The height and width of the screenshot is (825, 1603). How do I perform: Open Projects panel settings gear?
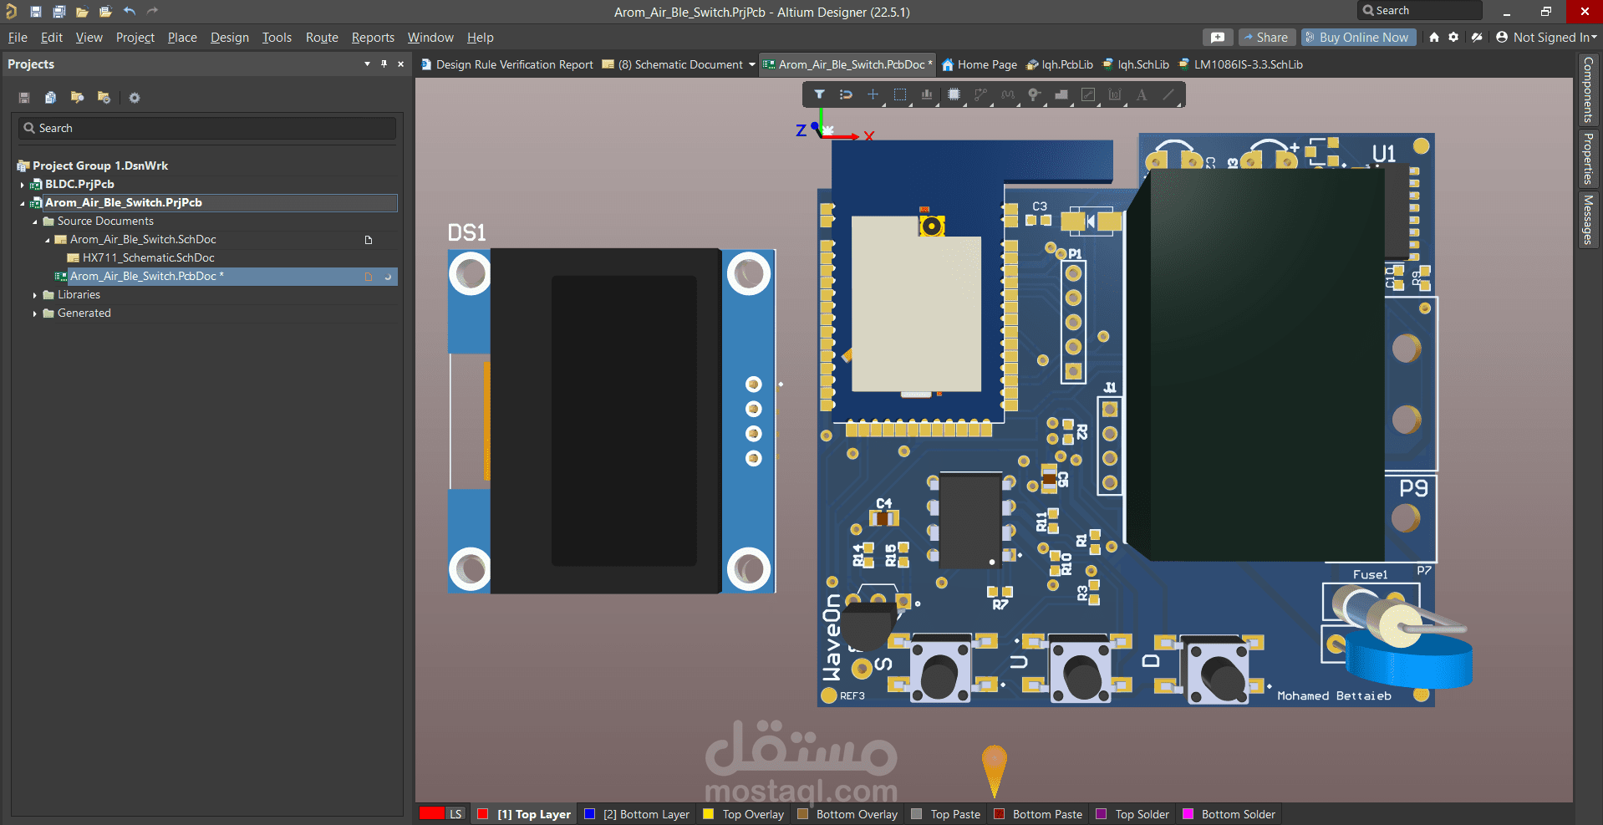pyautogui.click(x=135, y=98)
